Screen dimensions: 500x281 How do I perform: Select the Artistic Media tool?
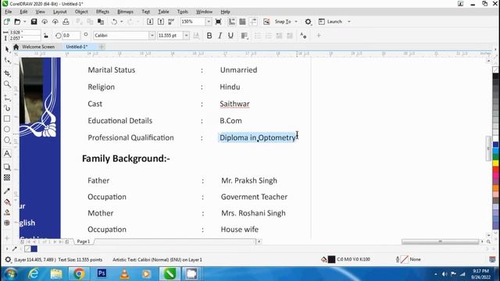[x=7, y=108]
